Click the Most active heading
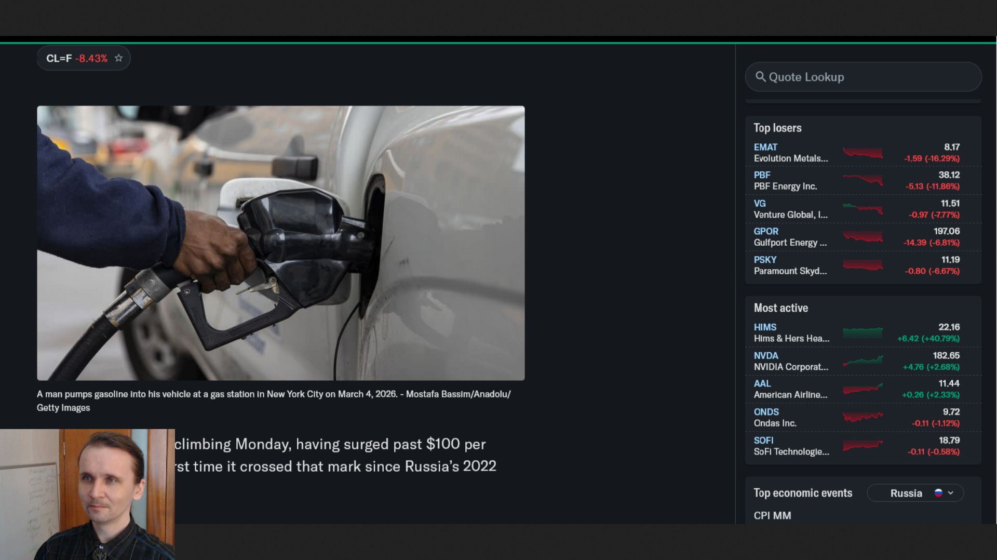This screenshot has width=997, height=560. point(781,308)
